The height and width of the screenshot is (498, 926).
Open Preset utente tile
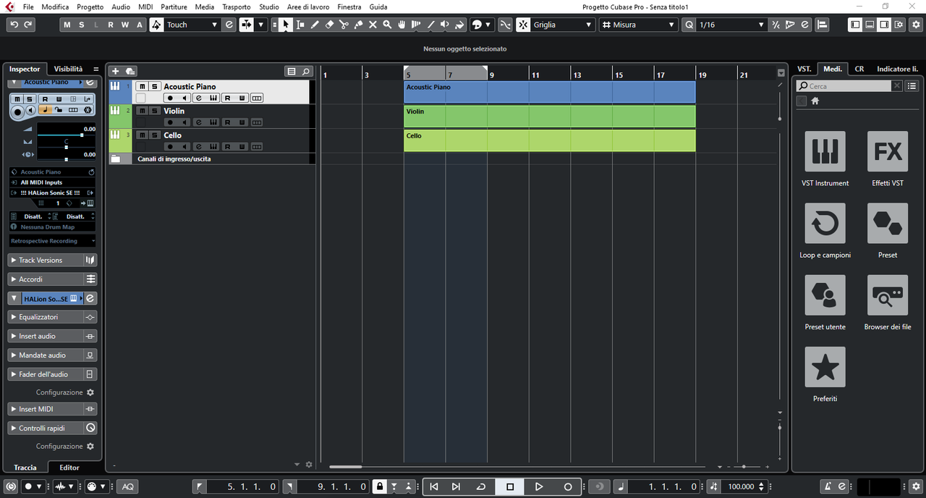[825, 295]
